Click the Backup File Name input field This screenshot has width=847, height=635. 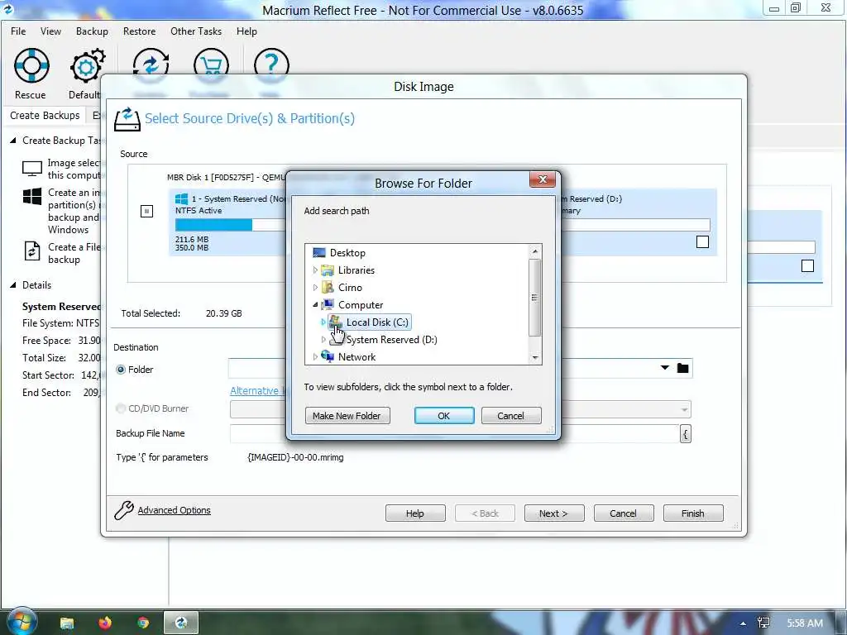pyautogui.click(x=454, y=433)
